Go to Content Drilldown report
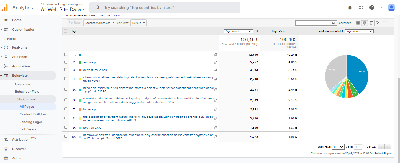 point(34,114)
